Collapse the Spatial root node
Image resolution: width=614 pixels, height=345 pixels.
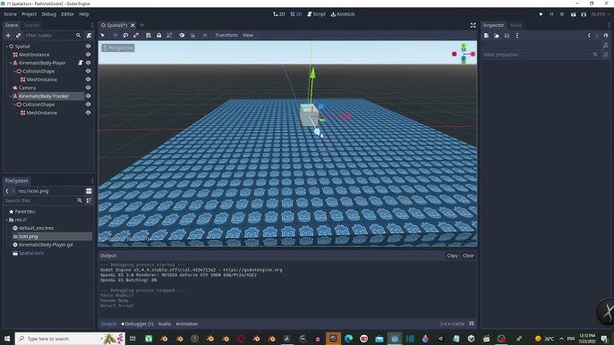[x=6, y=46]
